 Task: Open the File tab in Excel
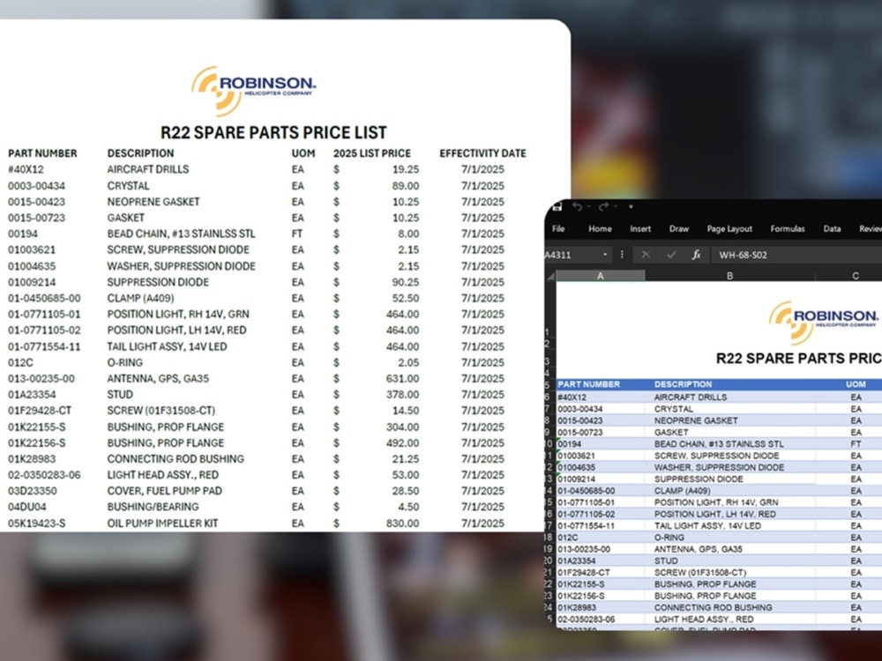[558, 229]
